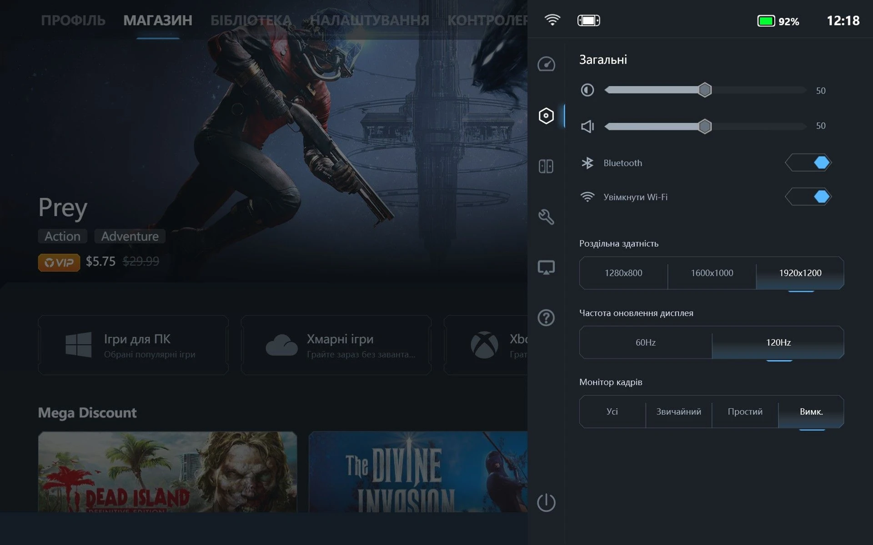Open the help question mark icon

(x=546, y=317)
